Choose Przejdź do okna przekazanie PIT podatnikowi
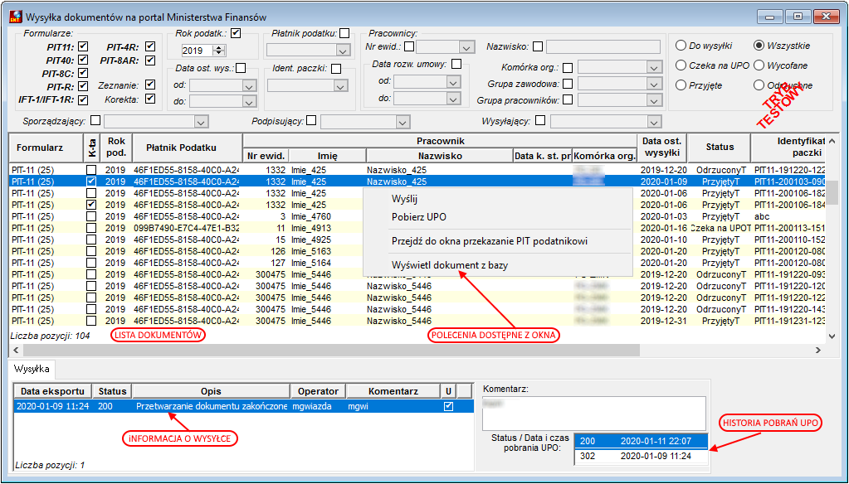Screen dimensions: 849x484 [497, 241]
